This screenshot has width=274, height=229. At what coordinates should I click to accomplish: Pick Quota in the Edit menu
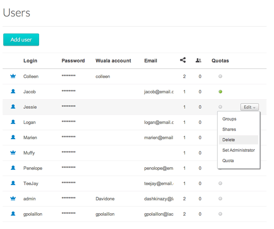(228, 161)
